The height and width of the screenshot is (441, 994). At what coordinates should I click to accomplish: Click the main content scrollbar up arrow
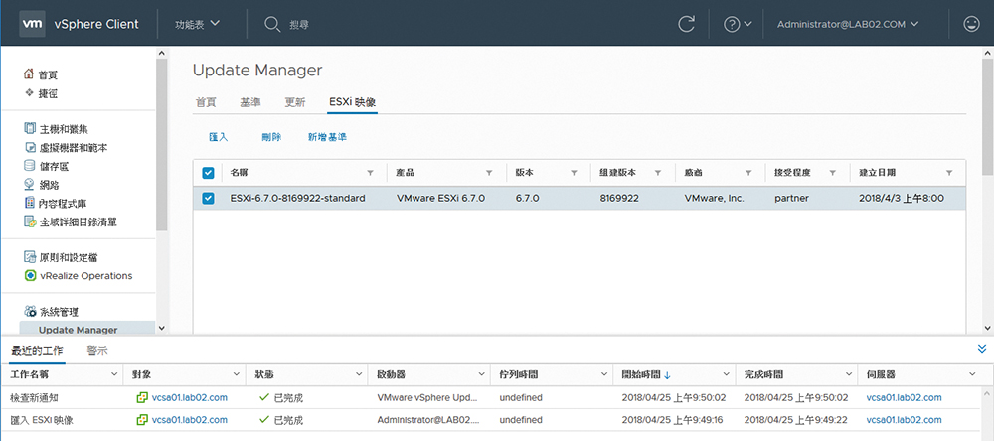pos(987,53)
